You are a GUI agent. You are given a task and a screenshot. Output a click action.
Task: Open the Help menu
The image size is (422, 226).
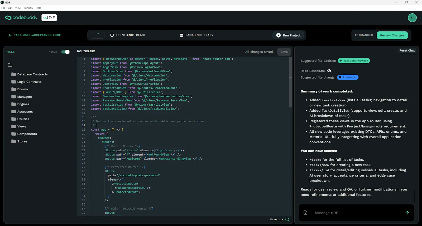pyautogui.click(x=39, y=8)
